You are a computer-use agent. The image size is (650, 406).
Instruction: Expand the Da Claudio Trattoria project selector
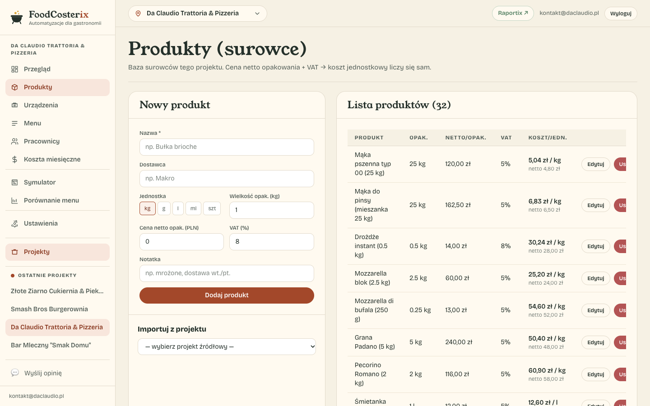[x=198, y=14]
